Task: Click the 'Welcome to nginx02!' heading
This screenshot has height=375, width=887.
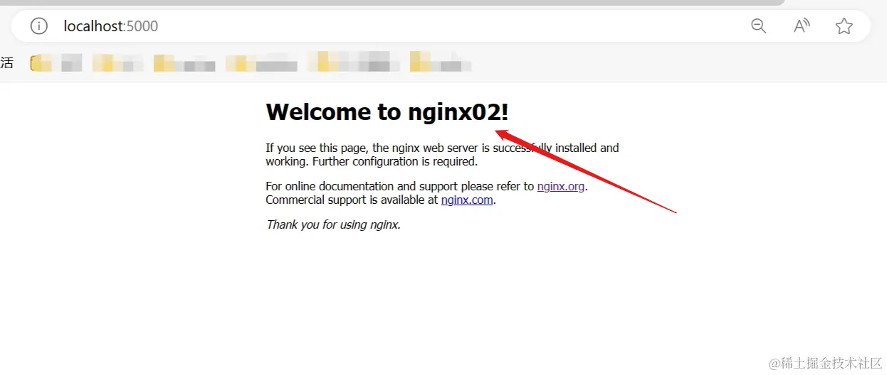Action: [x=387, y=112]
